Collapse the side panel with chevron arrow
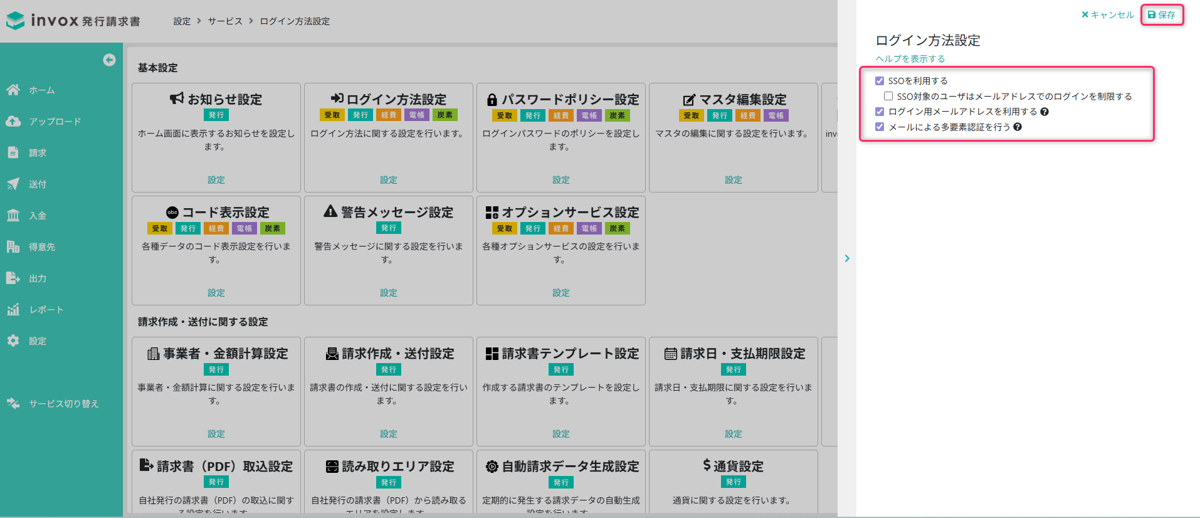Screen dimensions: 1200x518 (847, 258)
